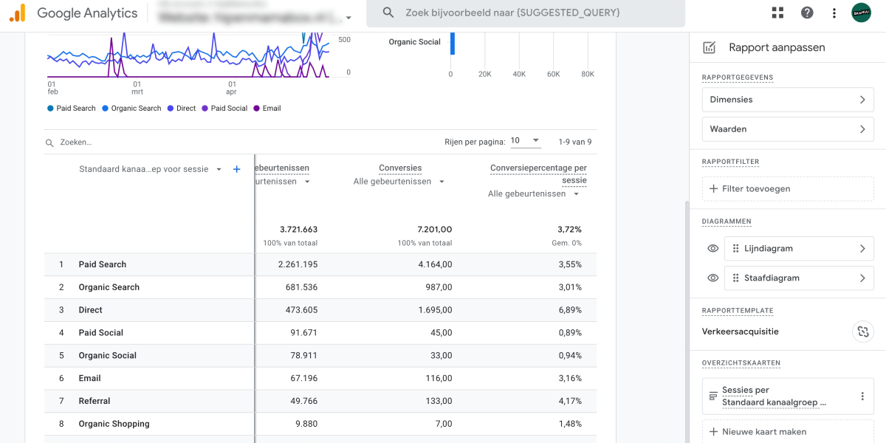886x443 pixels.
Task: Click the plus icon to add dimension
Action: (x=237, y=169)
